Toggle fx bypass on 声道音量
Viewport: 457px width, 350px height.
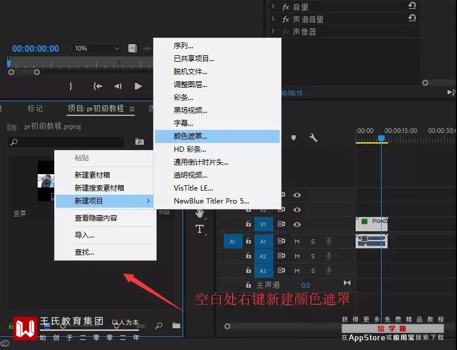click(x=286, y=19)
